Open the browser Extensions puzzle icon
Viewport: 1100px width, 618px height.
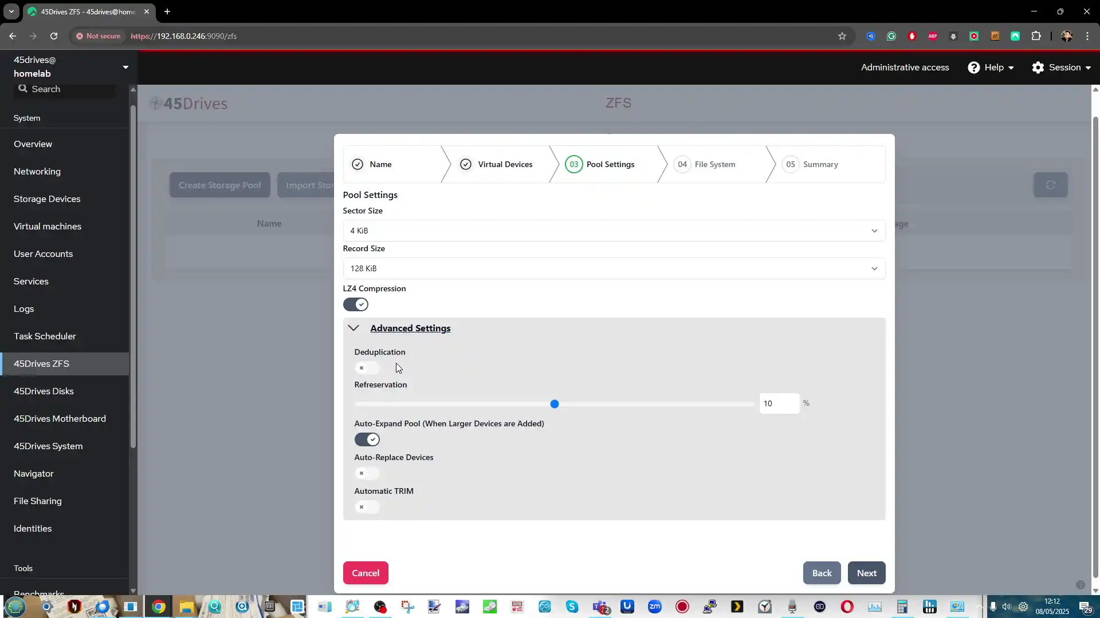click(x=1036, y=36)
